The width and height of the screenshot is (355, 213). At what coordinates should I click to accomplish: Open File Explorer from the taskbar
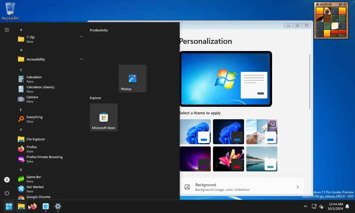coord(21,206)
